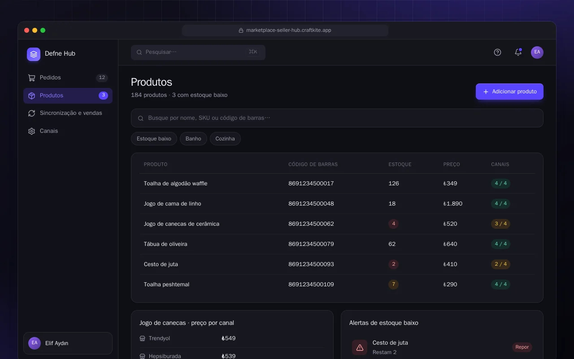Click Alertas de estoque baixo heading
Viewport: 574px width, 359px height.
pyautogui.click(x=384, y=323)
